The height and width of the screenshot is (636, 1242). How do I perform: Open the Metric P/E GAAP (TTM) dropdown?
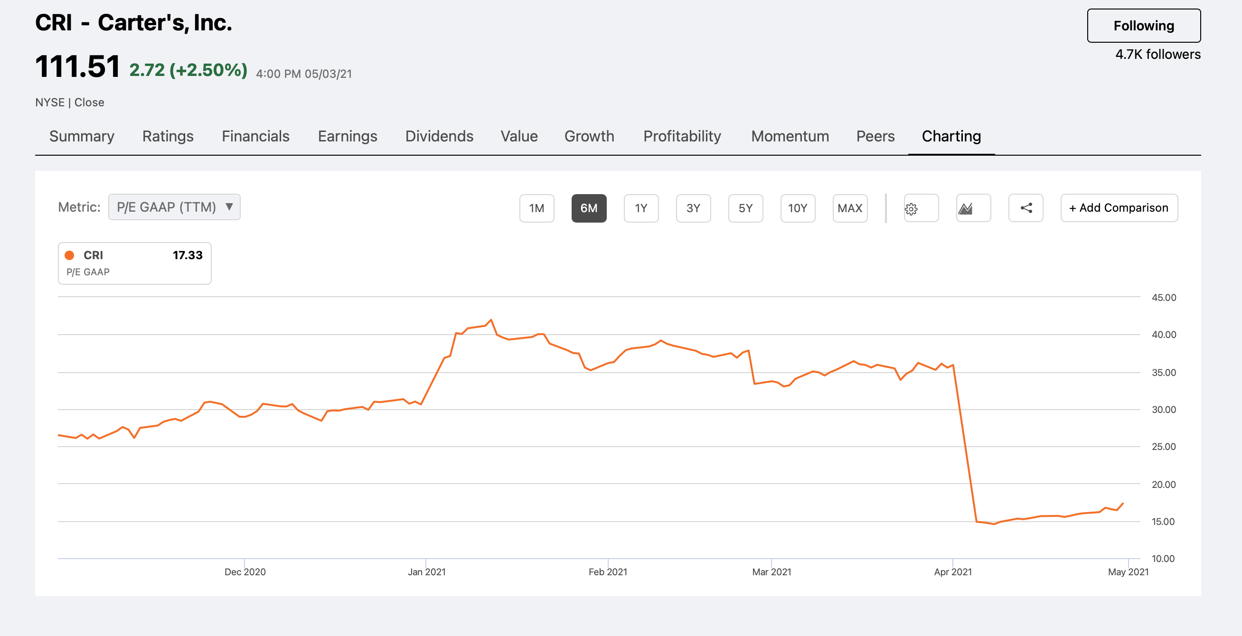pos(174,207)
